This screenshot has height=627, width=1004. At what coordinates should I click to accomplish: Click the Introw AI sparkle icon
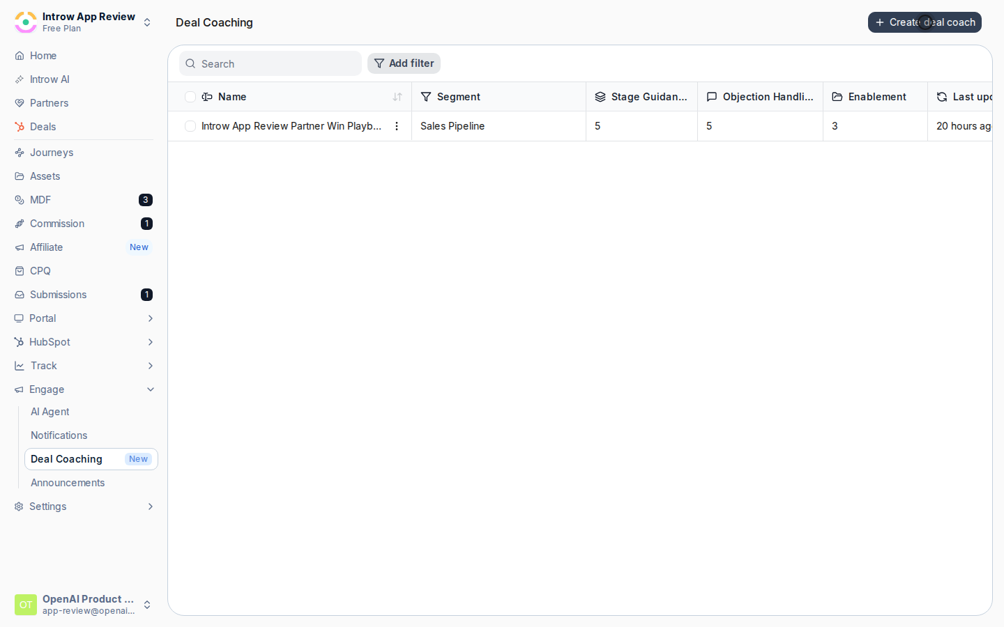coord(20,79)
